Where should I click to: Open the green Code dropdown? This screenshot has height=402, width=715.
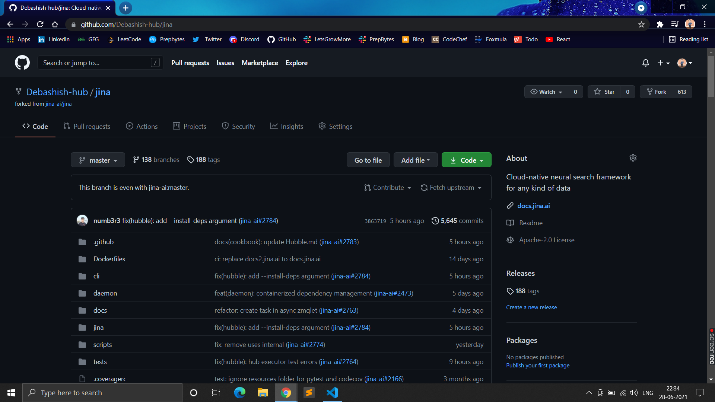pyautogui.click(x=466, y=160)
